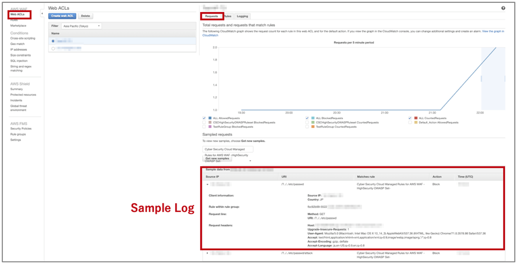This screenshot has width=516, height=264.
Task: Collapse the left navigation sidebar arrow
Action: coord(42,14)
